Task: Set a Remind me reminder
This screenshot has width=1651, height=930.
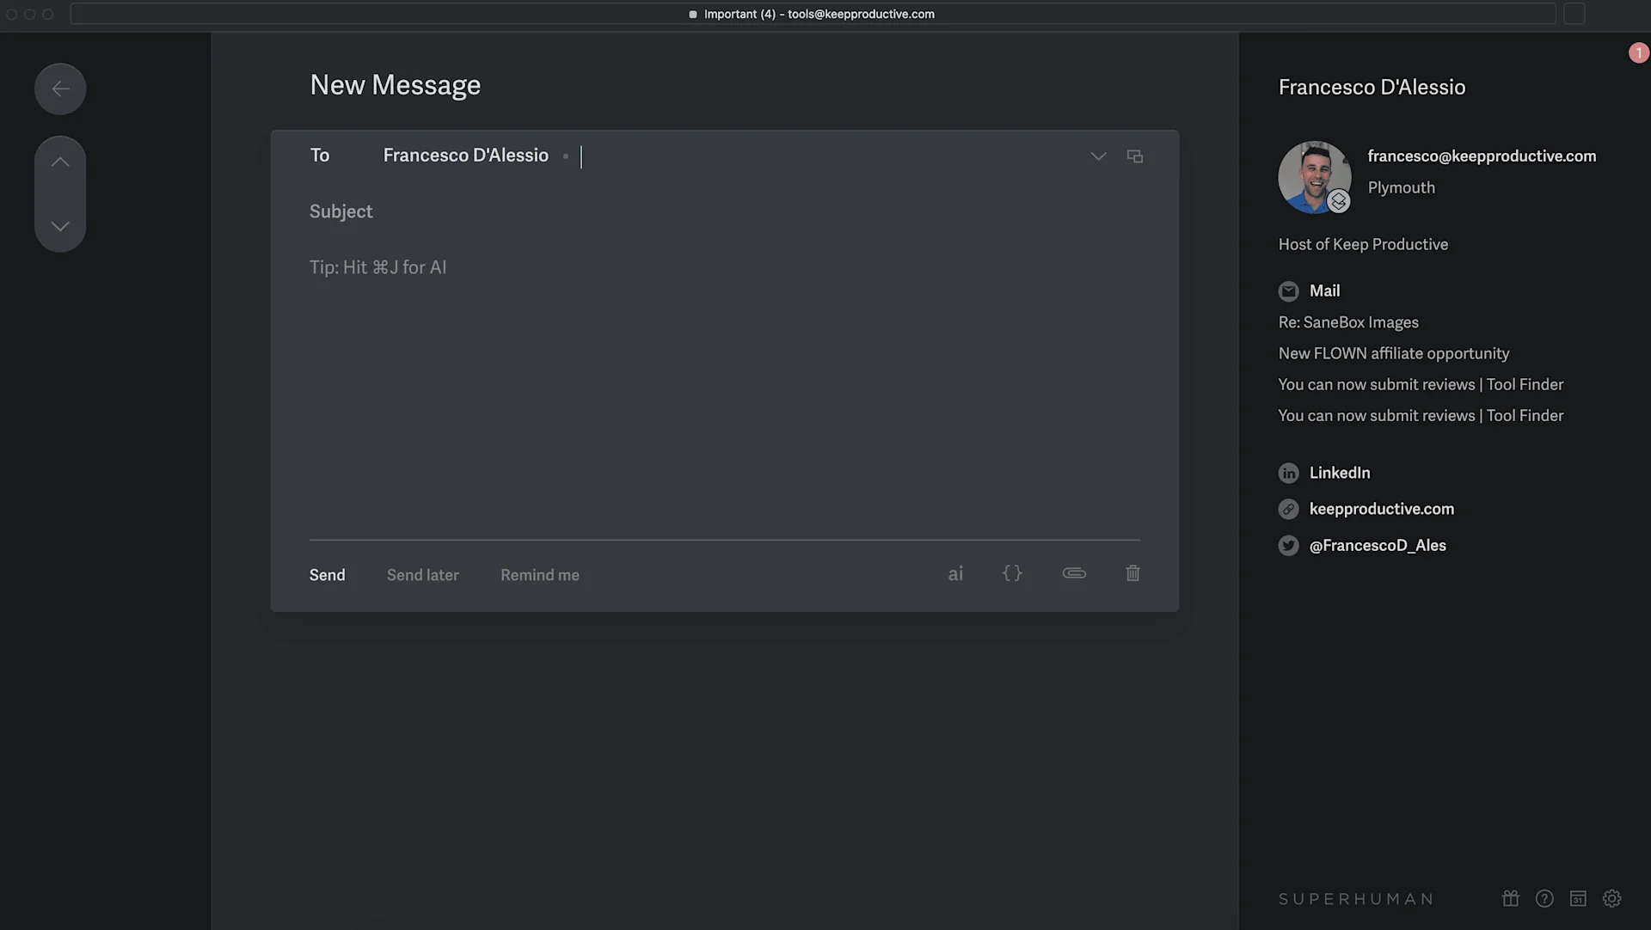Action: (540, 575)
